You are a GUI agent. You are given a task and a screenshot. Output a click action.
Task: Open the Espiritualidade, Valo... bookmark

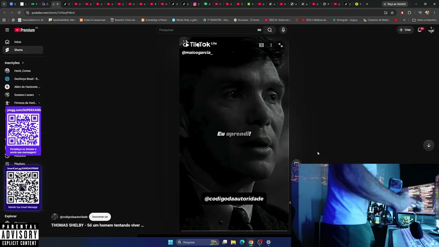click(62, 20)
